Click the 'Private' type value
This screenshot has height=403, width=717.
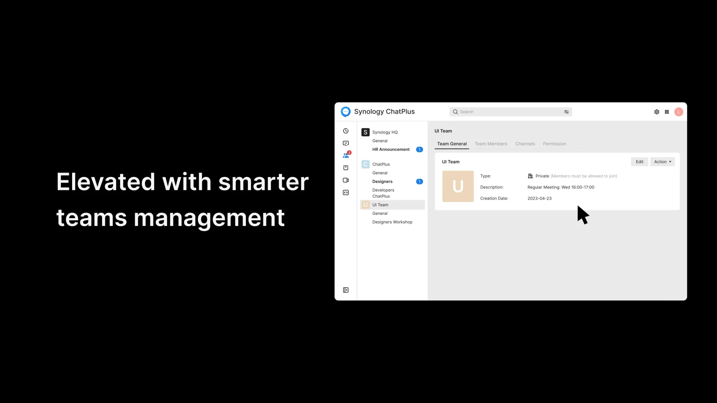(542, 176)
